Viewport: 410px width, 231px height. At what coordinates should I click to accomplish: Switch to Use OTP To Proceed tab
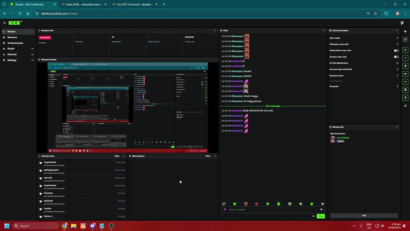click(x=135, y=4)
